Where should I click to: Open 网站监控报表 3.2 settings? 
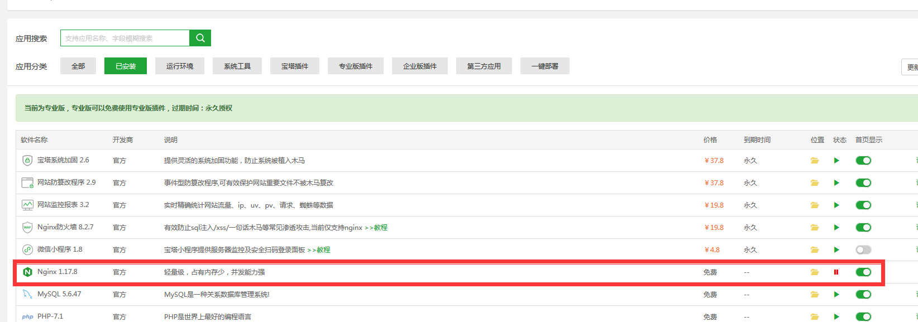(63, 205)
